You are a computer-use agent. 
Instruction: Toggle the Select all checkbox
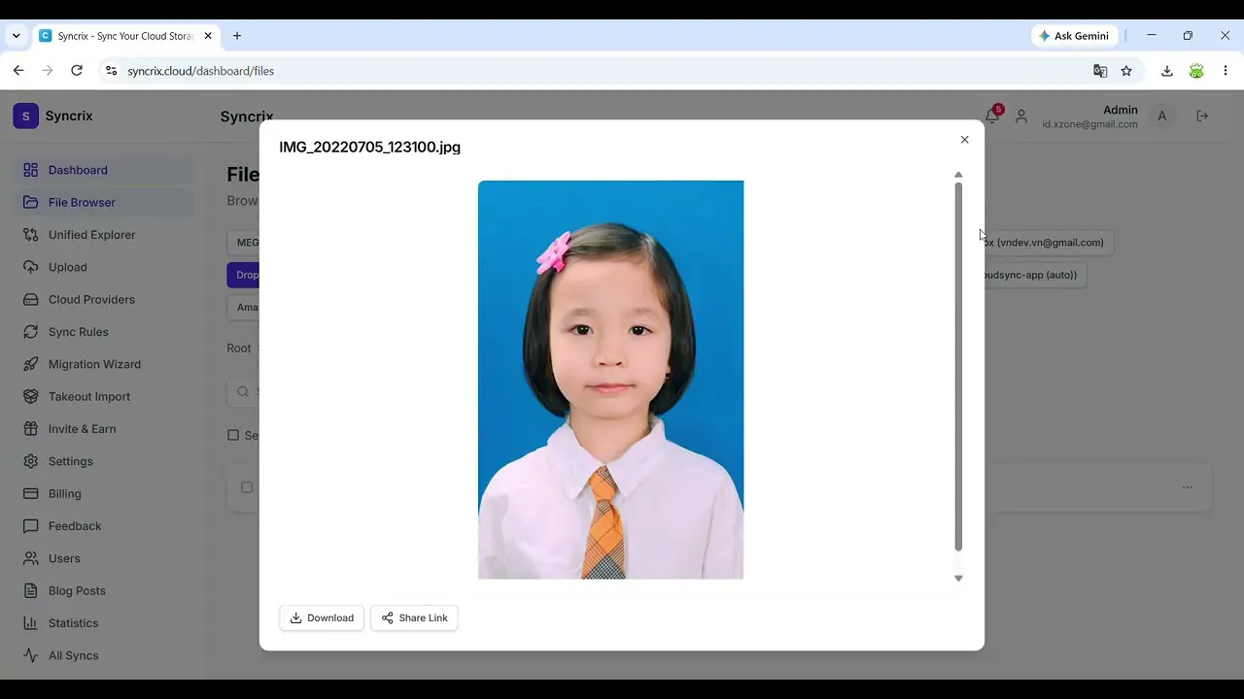233,435
